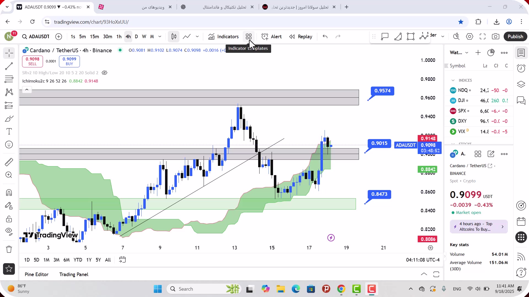Select NDQ in the watchlist
This screenshot has width=529, height=297.
(x=479, y=90)
